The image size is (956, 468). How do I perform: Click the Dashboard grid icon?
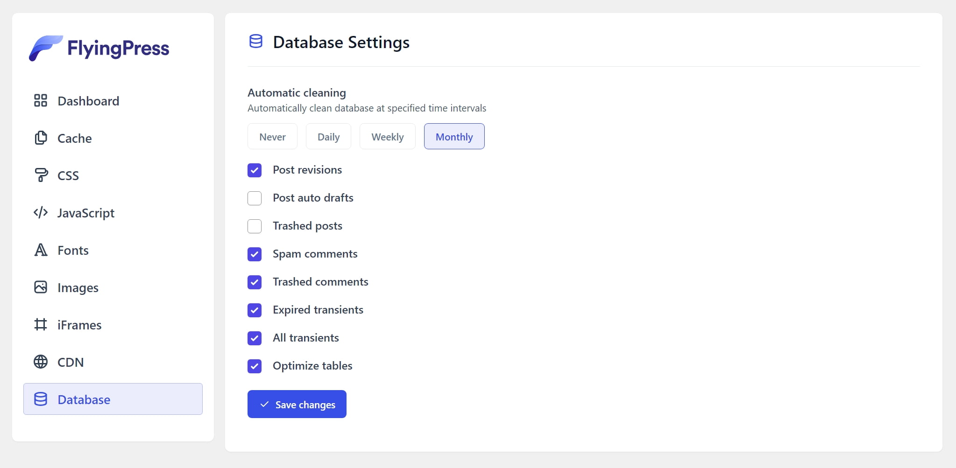click(41, 100)
